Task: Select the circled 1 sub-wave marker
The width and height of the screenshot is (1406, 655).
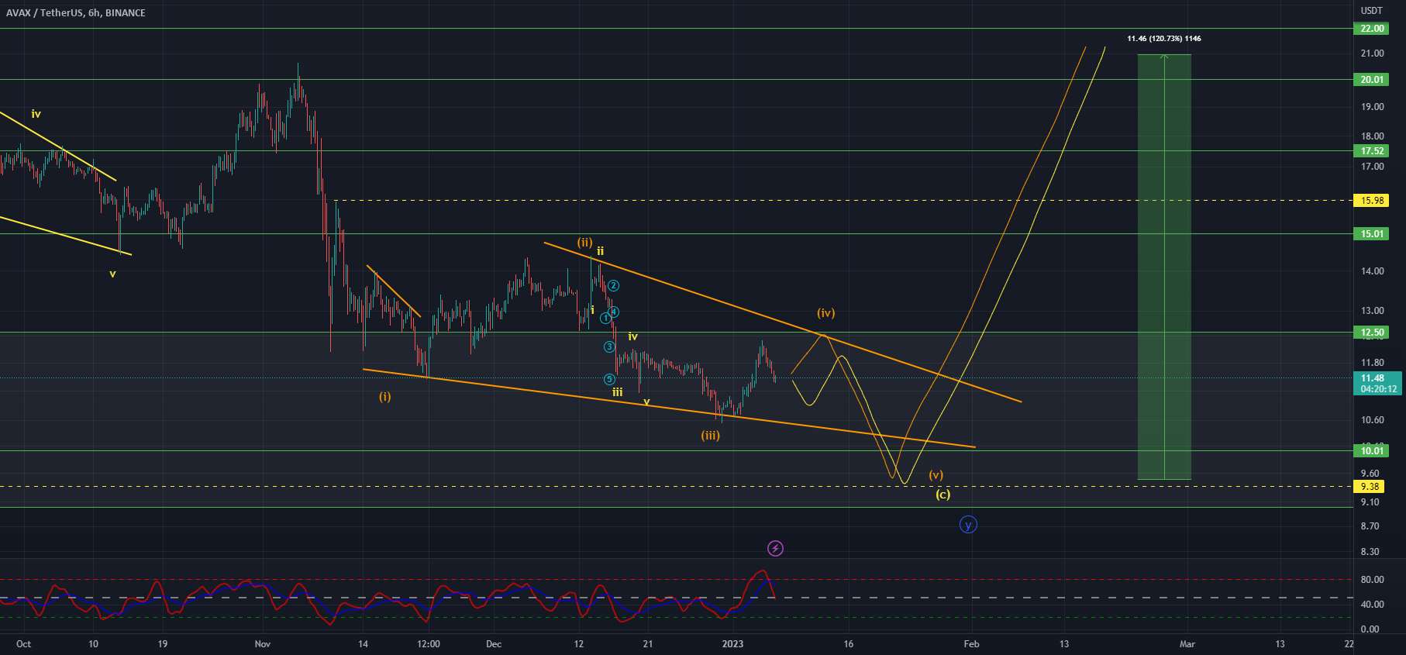Action: (605, 319)
